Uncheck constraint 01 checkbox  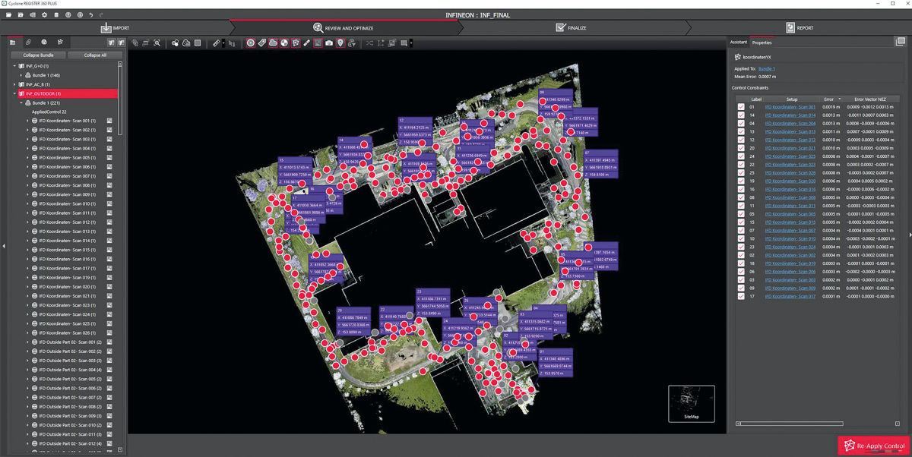(x=741, y=107)
